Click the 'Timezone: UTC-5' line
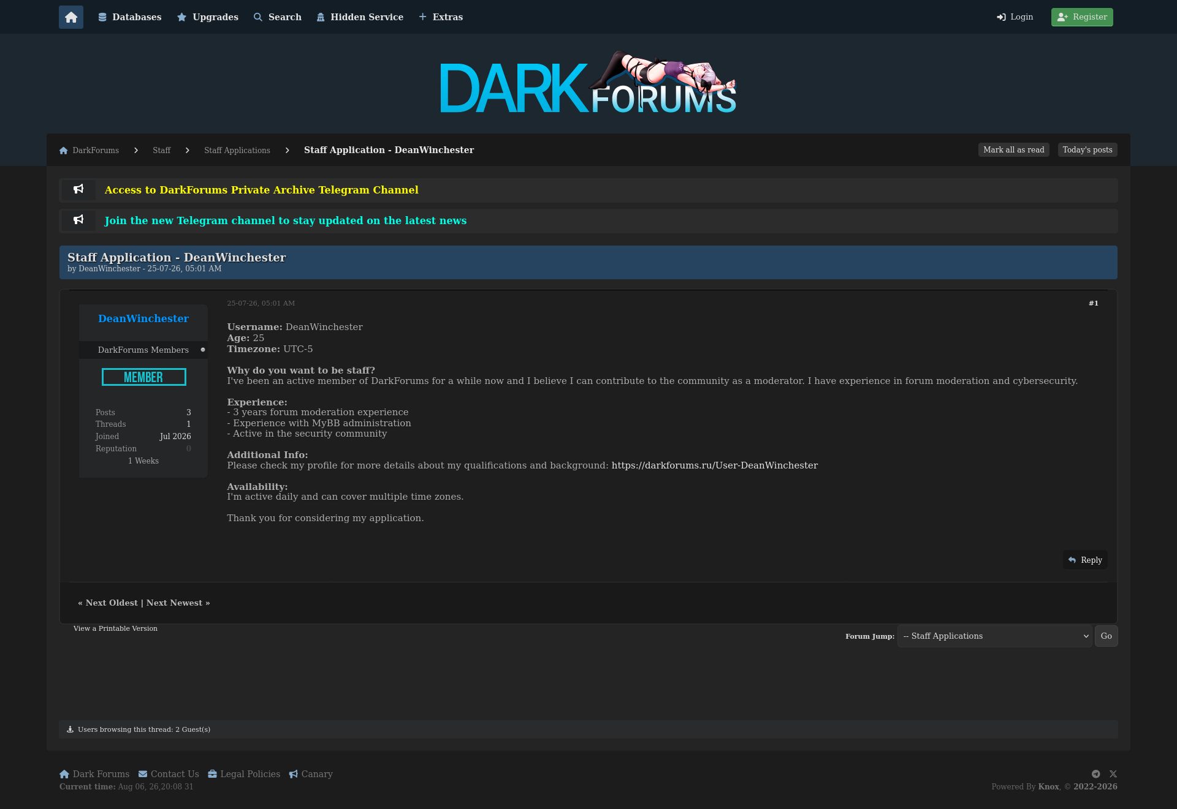This screenshot has width=1177, height=809. pos(270,349)
